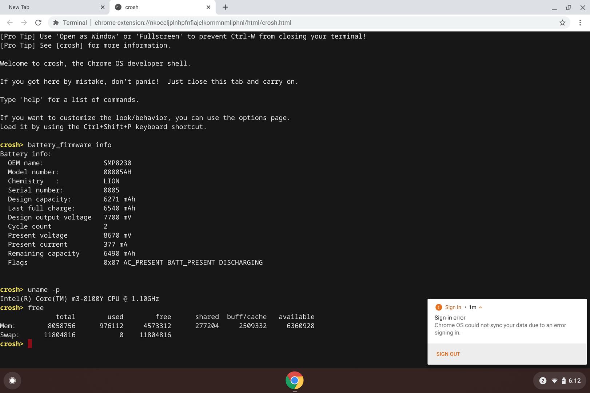Click the 'Welcome to crosh' line
This screenshot has height=393, width=590.
(95, 63)
